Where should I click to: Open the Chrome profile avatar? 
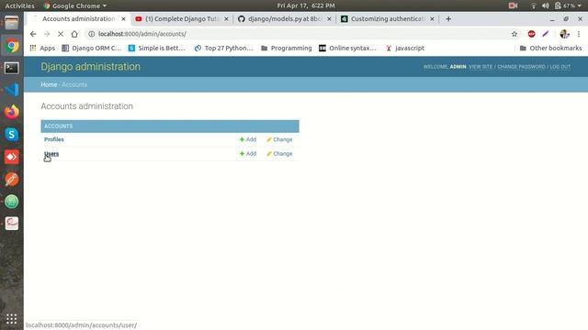pos(564,34)
